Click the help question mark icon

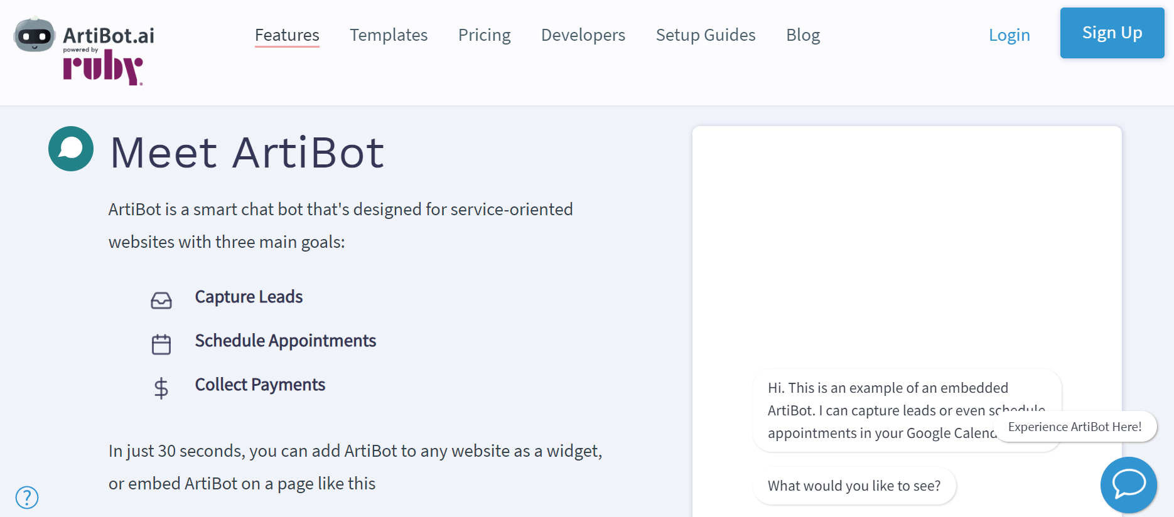(x=27, y=498)
